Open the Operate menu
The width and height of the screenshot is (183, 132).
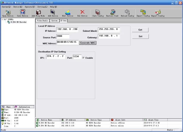click(x=30, y=7)
